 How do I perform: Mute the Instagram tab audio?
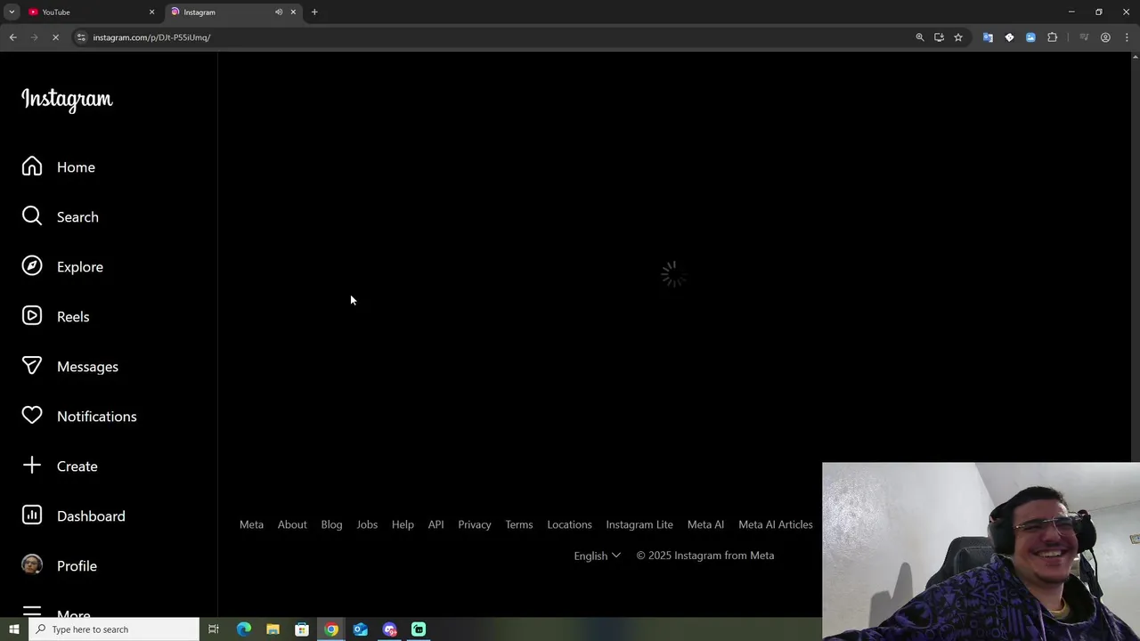tap(279, 12)
